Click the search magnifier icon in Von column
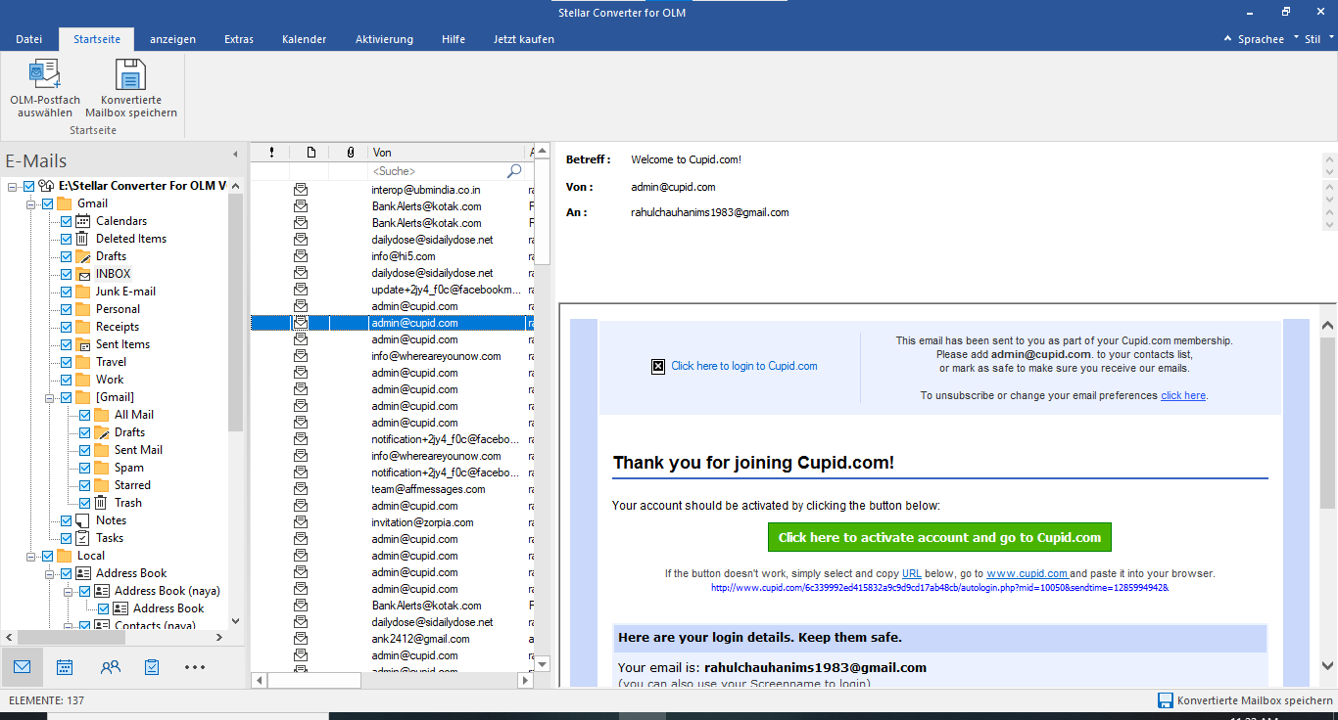Viewport: 1338px width, 720px height. coord(514,171)
